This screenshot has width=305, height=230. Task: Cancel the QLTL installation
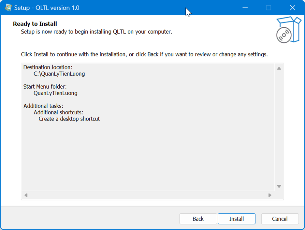click(x=280, y=219)
